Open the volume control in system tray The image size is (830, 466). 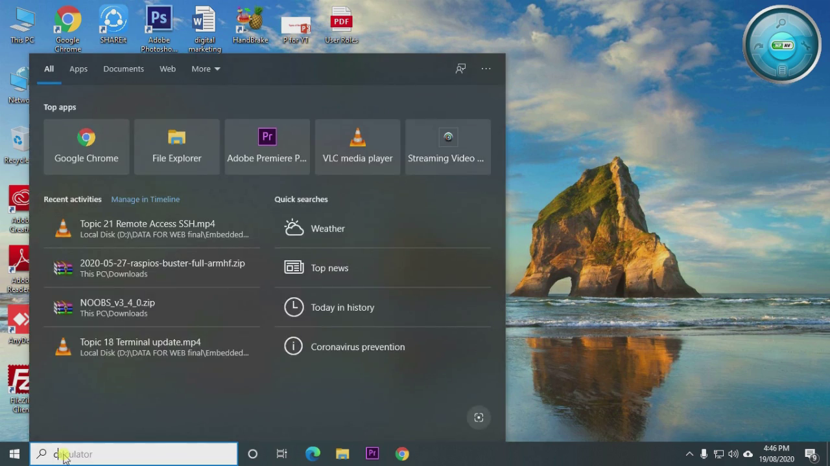(x=733, y=454)
